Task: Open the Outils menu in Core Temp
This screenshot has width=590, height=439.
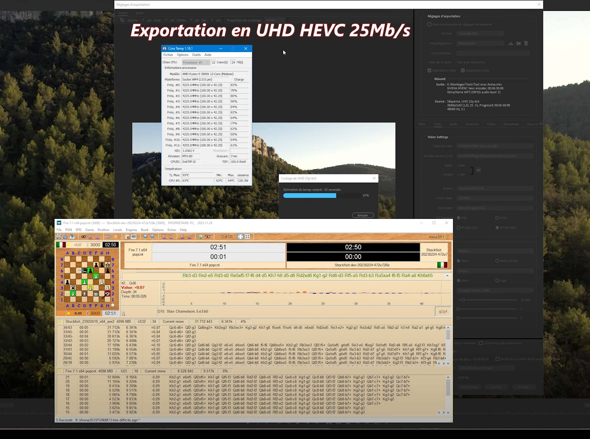Action: (196, 55)
